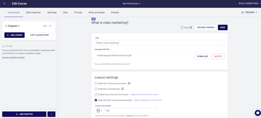Click the info icon beside Draft checkbox
261x118 pixels.
[x=191, y=28]
